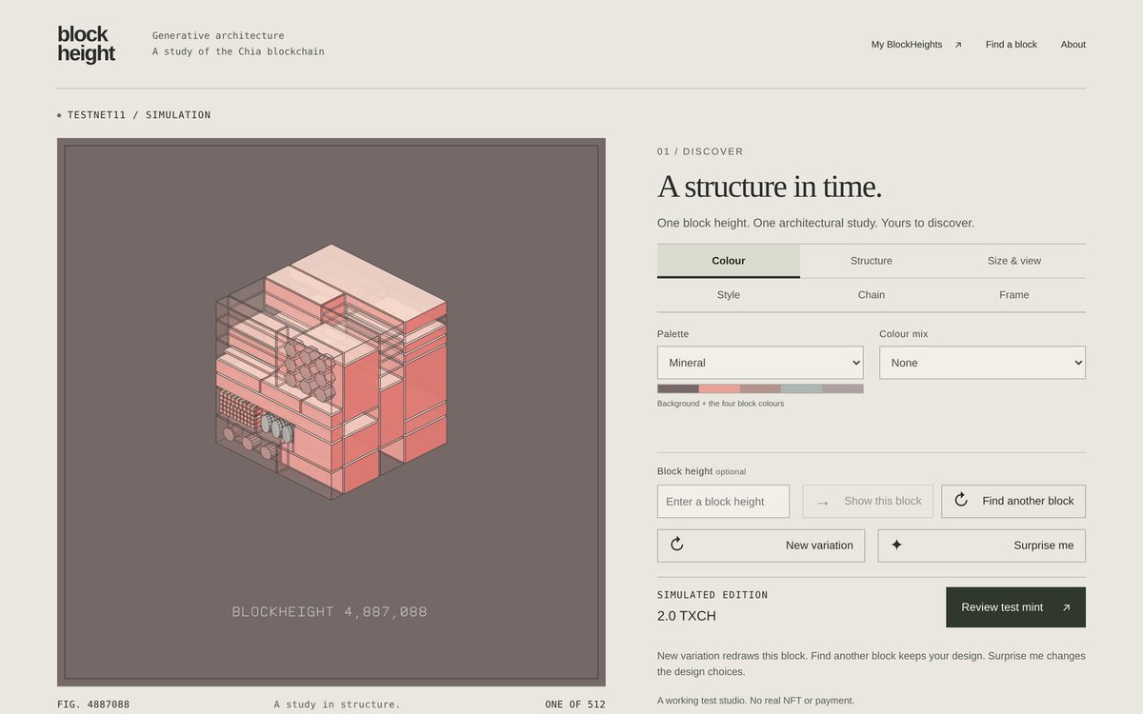Viewport: 1143px width, 714px height.
Task: Click the FIG. 4887088 caption
Action: (93, 704)
